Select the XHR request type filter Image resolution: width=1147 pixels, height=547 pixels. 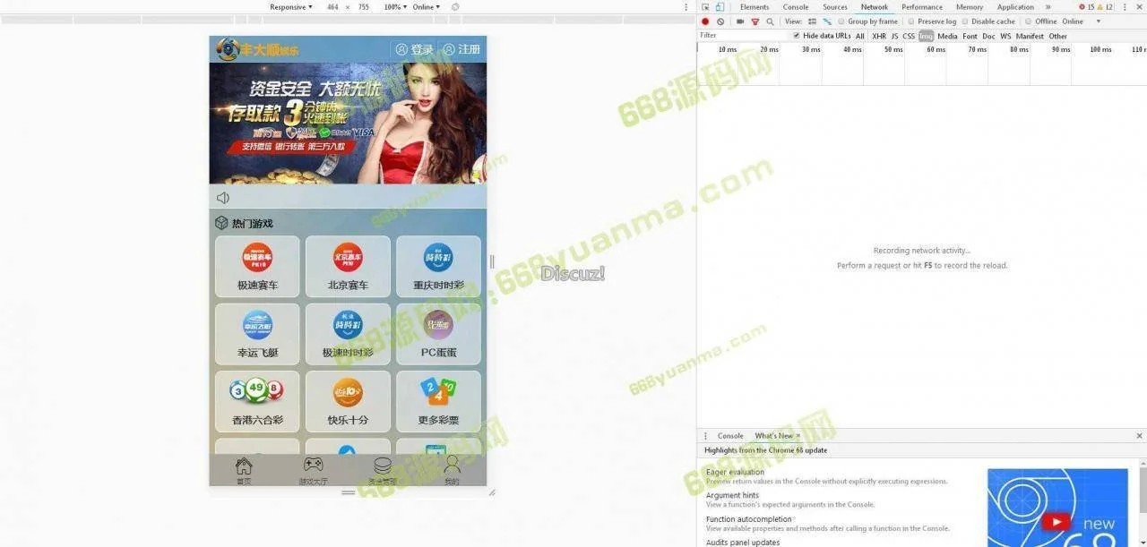pos(878,36)
